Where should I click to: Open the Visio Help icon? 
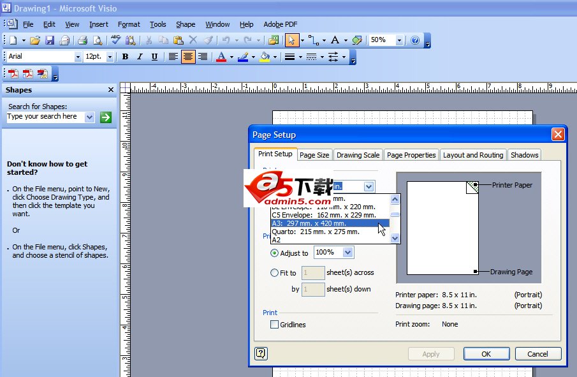[415, 40]
